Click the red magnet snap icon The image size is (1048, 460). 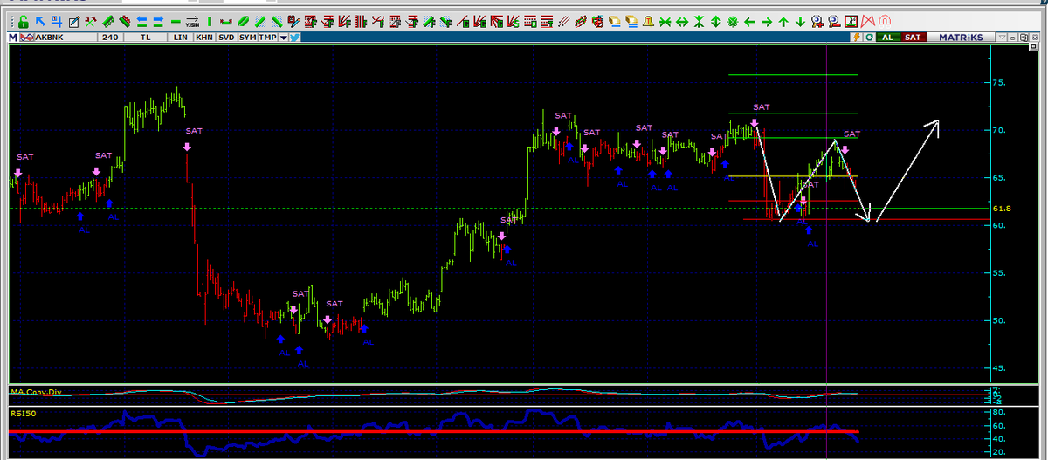click(884, 22)
